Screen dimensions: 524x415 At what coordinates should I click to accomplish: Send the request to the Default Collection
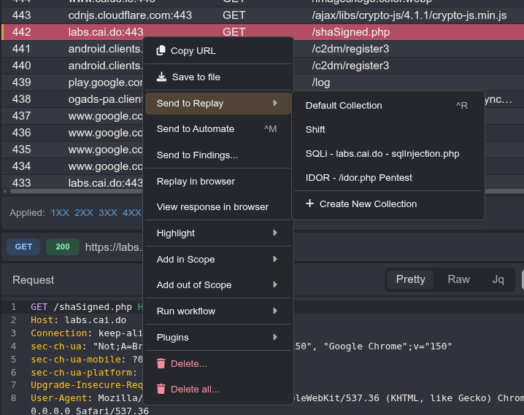(388, 106)
